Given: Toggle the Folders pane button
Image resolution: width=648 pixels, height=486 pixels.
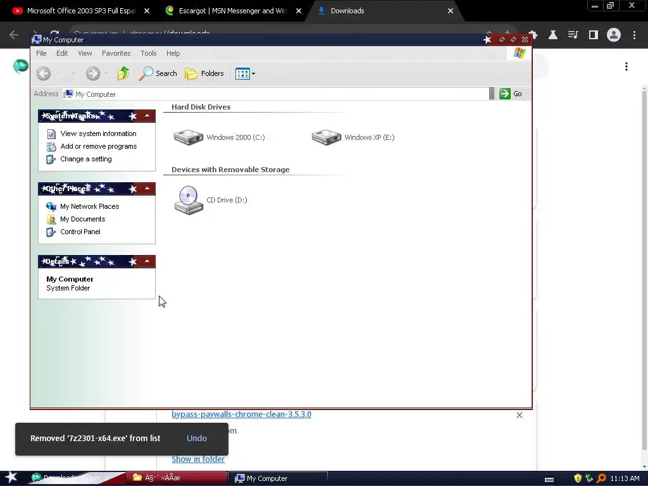Looking at the screenshot, I should coord(204,73).
